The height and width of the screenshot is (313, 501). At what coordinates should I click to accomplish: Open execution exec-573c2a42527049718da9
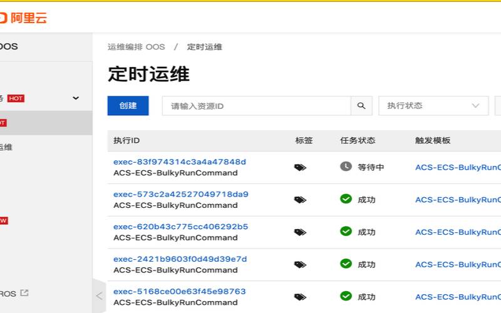click(x=181, y=194)
